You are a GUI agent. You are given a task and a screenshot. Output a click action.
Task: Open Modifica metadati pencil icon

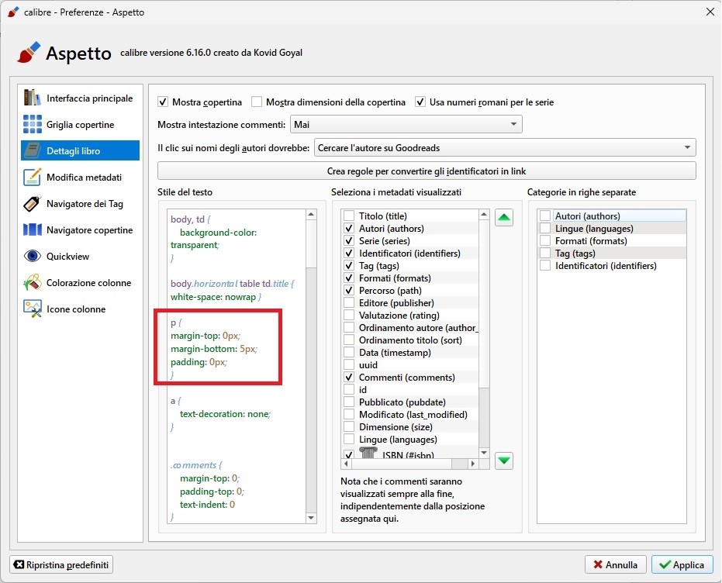(x=32, y=178)
